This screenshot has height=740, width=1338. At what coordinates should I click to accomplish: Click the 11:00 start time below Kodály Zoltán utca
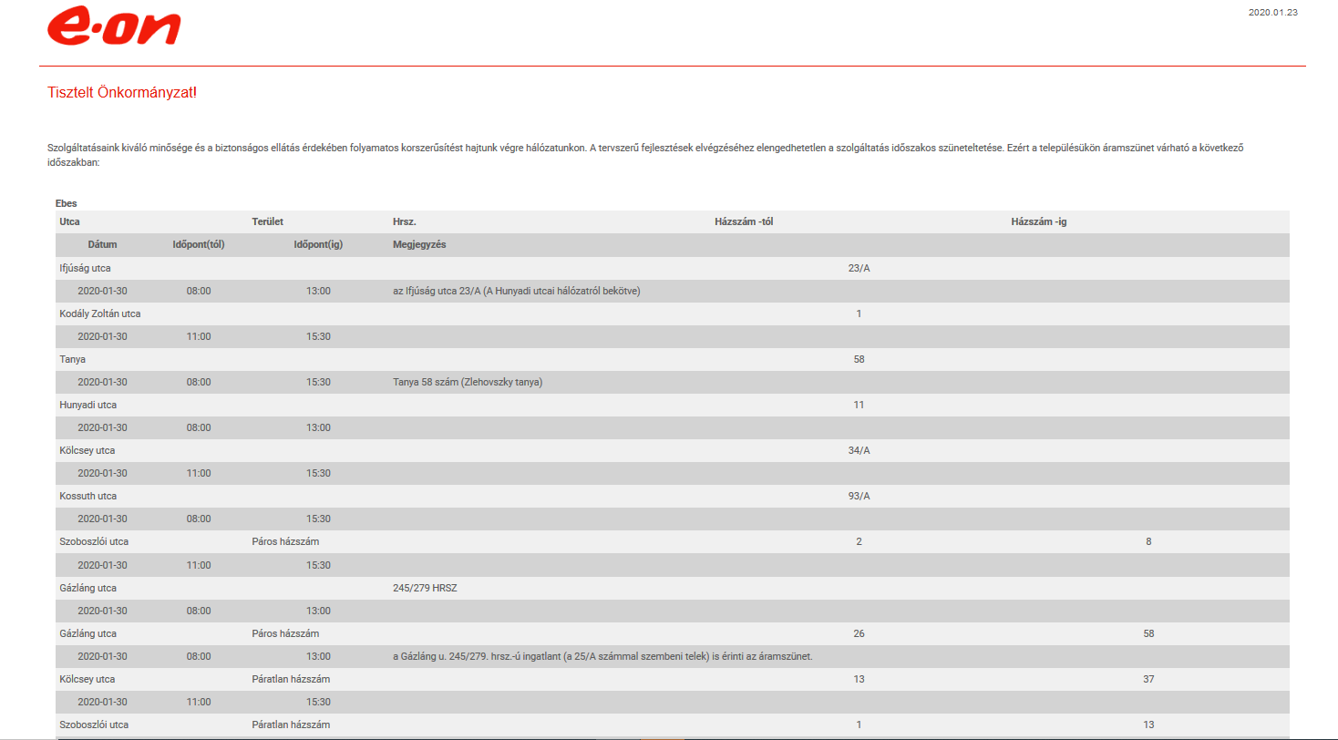pos(199,336)
